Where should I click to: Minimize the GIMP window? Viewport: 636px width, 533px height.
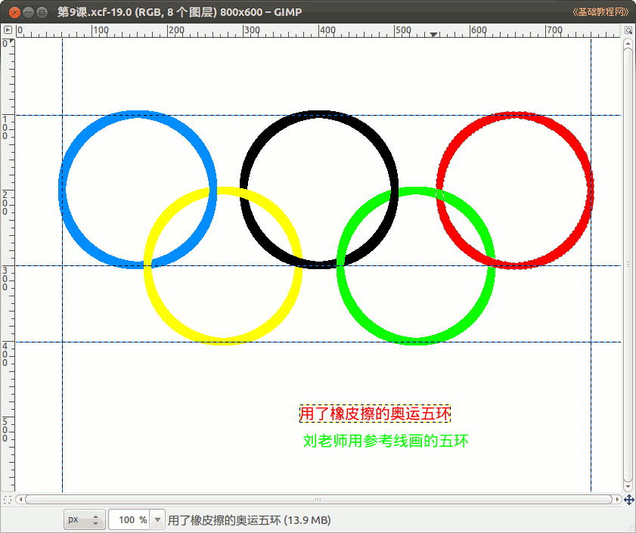tap(28, 13)
